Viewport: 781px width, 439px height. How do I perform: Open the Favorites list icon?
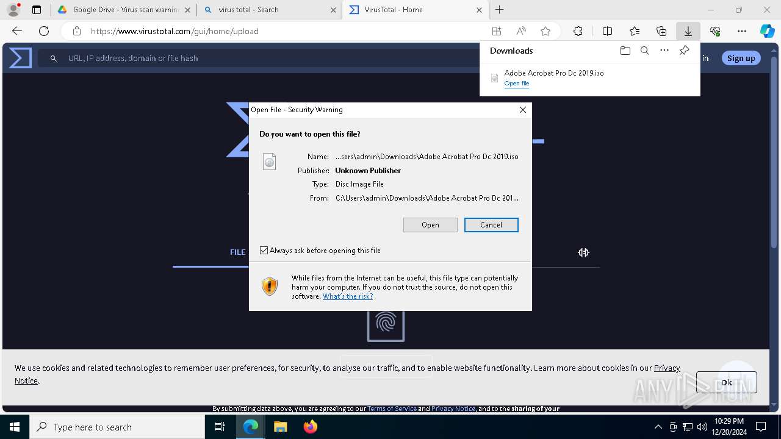tap(635, 31)
